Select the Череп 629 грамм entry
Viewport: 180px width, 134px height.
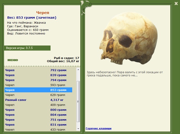click(x=38, y=95)
